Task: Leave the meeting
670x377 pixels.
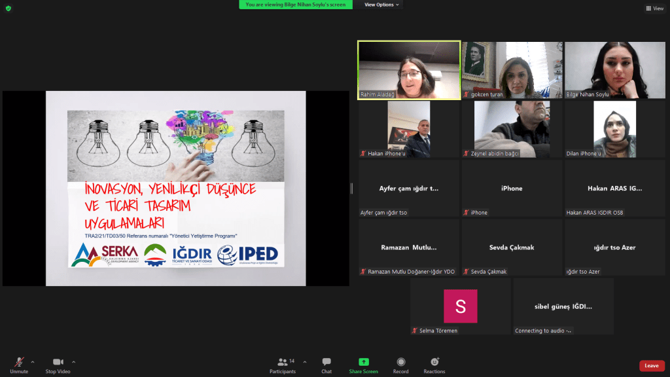Action: click(651, 365)
